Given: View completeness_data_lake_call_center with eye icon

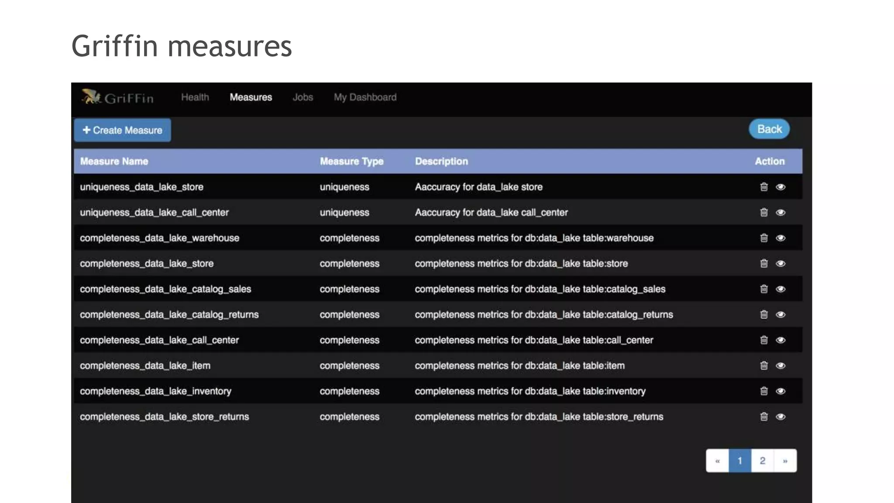Looking at the screenshot, I should pos(781,340).
